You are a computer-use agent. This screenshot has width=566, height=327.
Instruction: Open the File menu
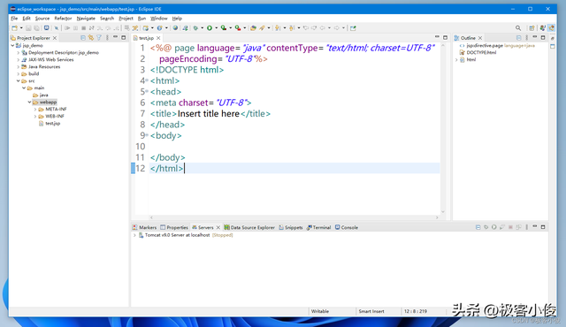[14, 19]
